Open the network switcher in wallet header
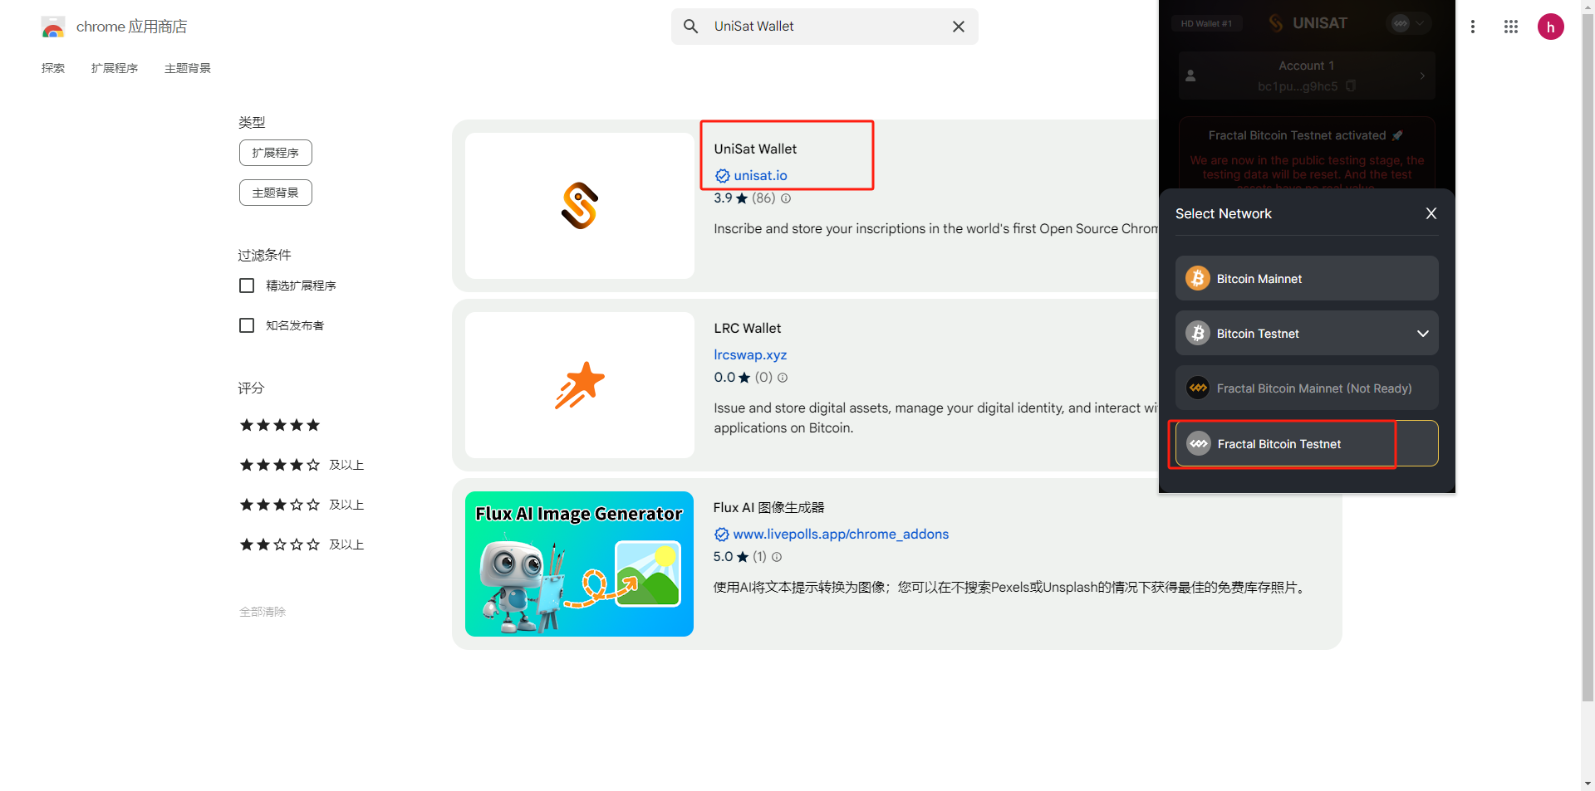 pyautogui.click(x=1409, y=23)
